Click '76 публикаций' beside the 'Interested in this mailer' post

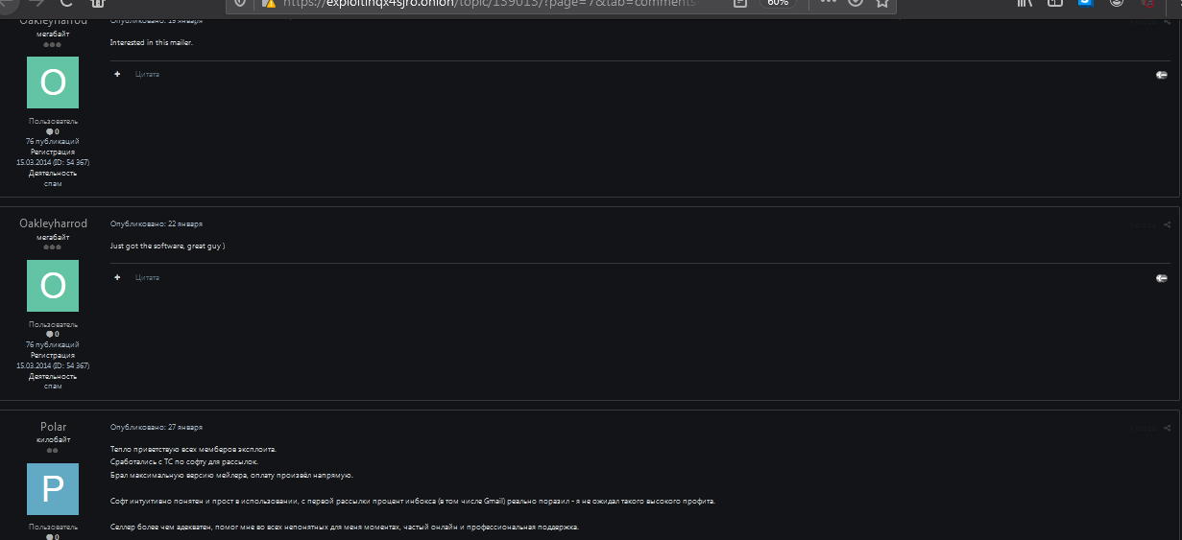coord(53,141)
